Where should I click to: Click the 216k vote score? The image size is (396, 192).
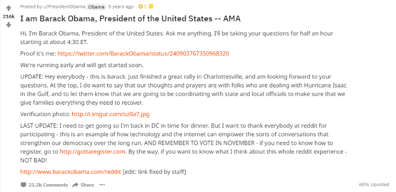8,16
